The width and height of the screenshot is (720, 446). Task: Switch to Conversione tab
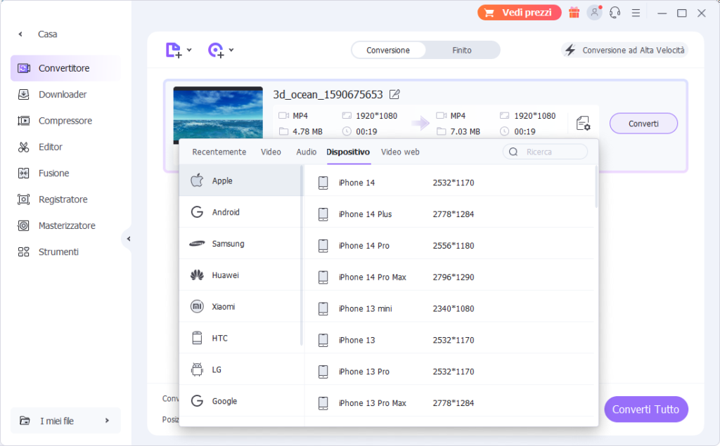click(388, 50)
